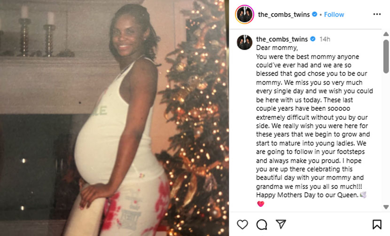Open comments with the speech bubble icon

(x=262, y=225)
